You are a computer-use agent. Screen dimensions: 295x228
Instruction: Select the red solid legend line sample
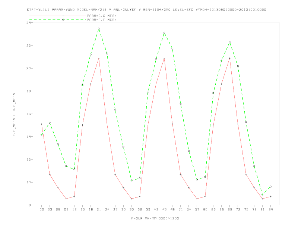58,16
